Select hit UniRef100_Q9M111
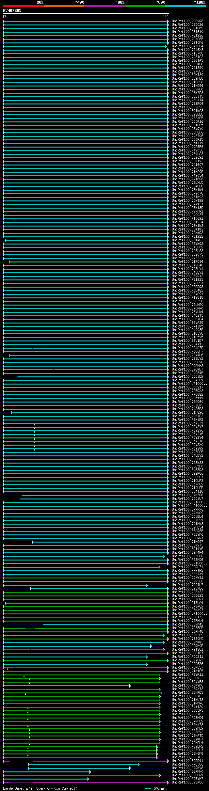The height and width of the screenshot is (791, 209). [187, 398]
